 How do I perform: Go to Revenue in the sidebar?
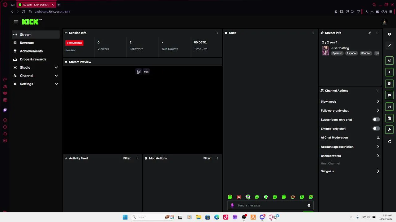(36, 43)
